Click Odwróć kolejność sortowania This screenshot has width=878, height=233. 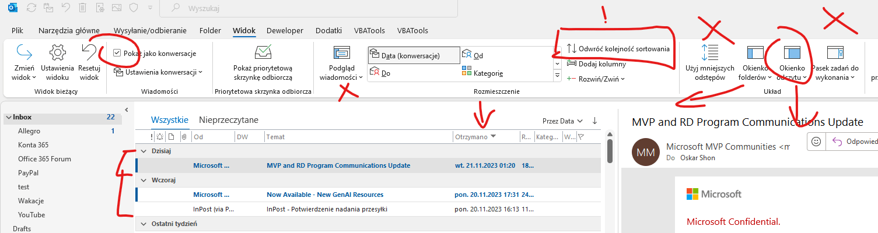(618, 48)
